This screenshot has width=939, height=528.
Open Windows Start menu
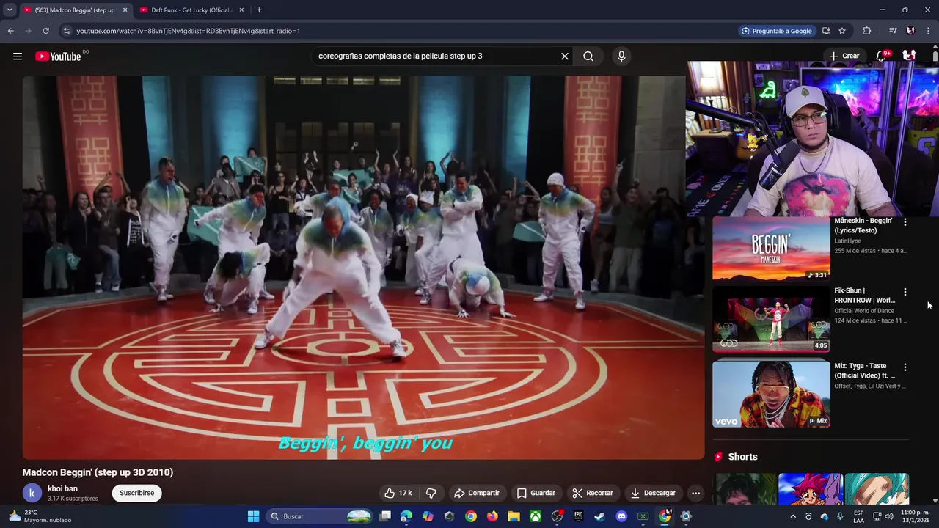click(253, 516)
